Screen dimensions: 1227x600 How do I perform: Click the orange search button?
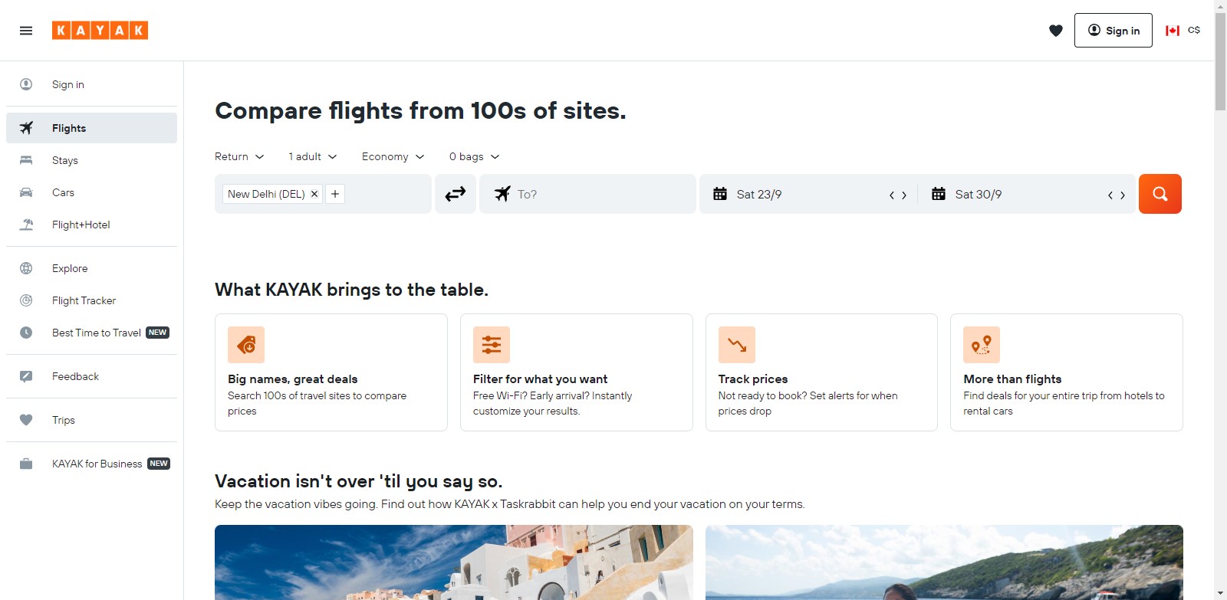pyautogui.click(x=1160, y=194)
